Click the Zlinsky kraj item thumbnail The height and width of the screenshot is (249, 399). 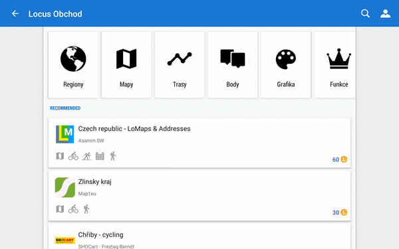[x=65, y=187]
